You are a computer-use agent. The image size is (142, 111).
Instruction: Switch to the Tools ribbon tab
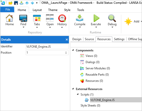click(81, 10)
